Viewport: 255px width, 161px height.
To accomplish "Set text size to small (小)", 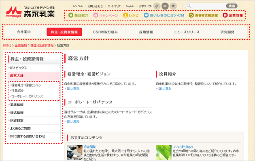I will (157, 6).
